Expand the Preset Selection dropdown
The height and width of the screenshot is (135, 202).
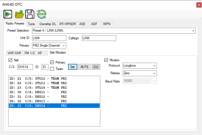tap(114, 31)
